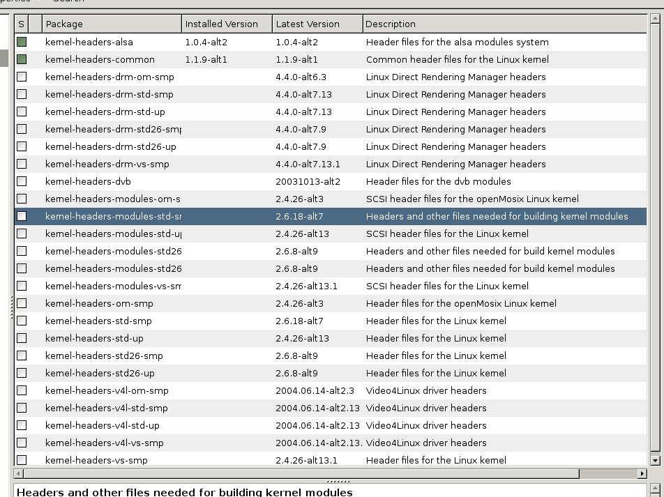Click the description pane scroll-up arrow
This screenshot has width=664, height=497.
(x=655, y=488)
